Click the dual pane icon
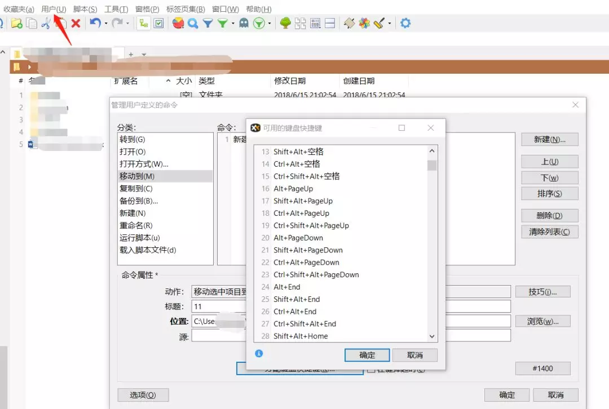The height and width of the screenshot is (409, 609). 300,23
